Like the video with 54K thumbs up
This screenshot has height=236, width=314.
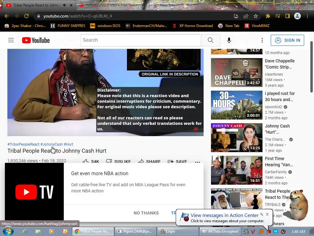[x=91, y=161]
